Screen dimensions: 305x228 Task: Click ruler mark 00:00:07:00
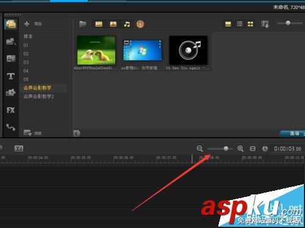pyautogui.click(x=167, y=158)
